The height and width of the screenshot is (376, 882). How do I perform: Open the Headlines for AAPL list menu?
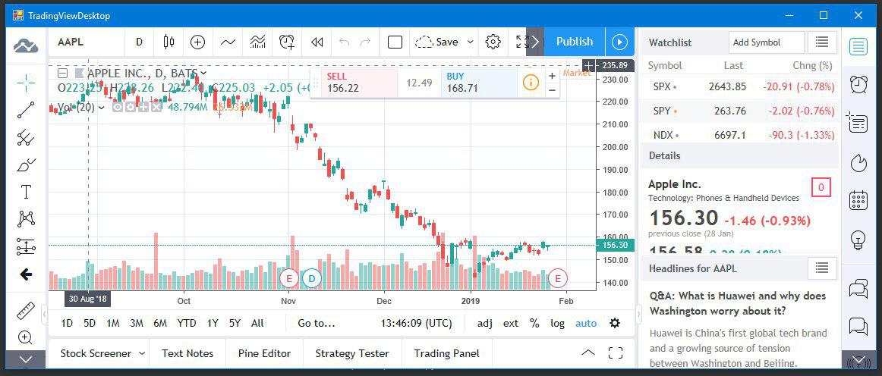(x=822, y=268)
